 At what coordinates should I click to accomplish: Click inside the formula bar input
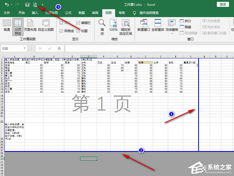pos(149,48)
